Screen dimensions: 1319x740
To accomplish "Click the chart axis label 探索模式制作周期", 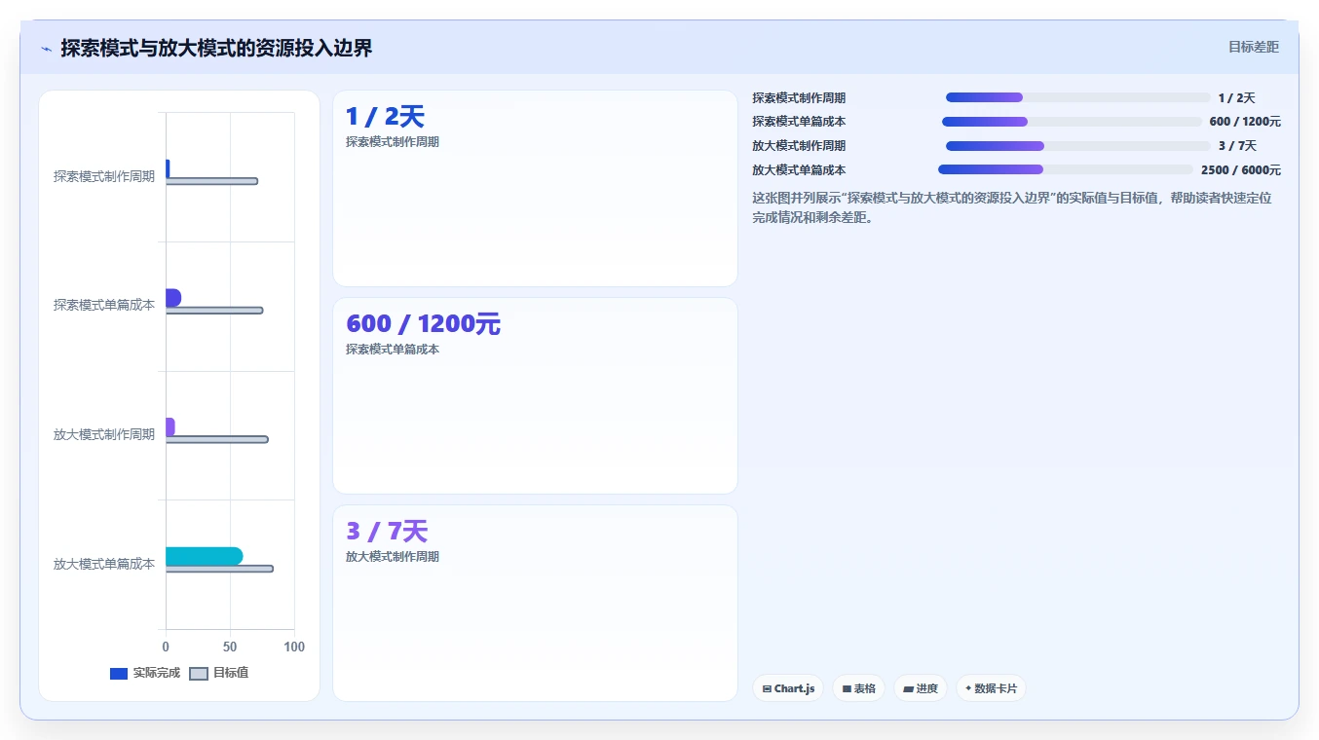I will click(x=104, y=176).
